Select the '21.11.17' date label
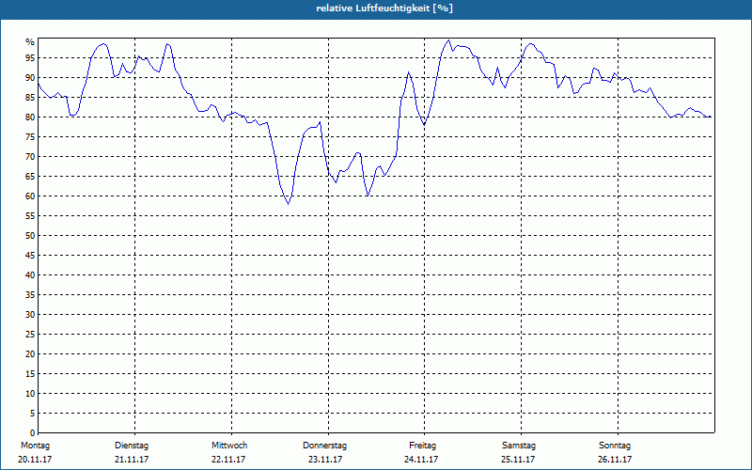 [x=132, y=460]
